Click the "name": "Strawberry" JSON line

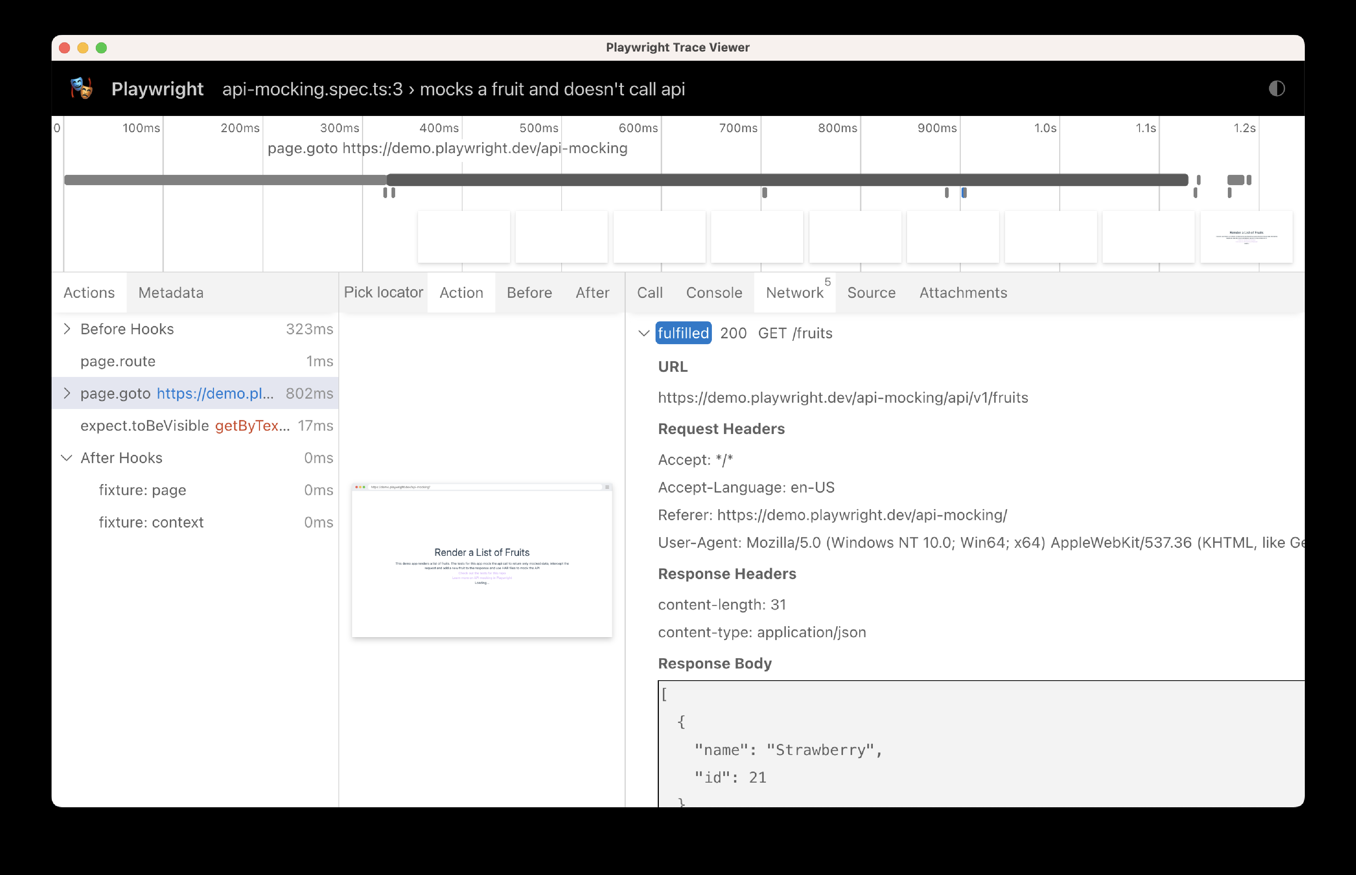[x=789, y=750]
